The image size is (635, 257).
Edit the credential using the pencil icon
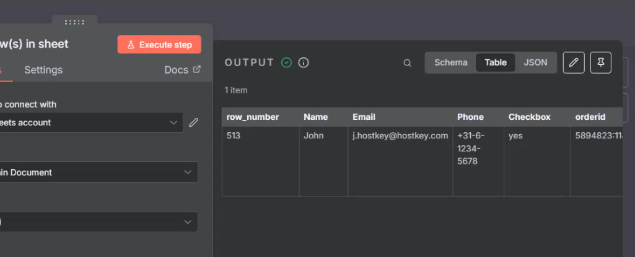point(193,122)
